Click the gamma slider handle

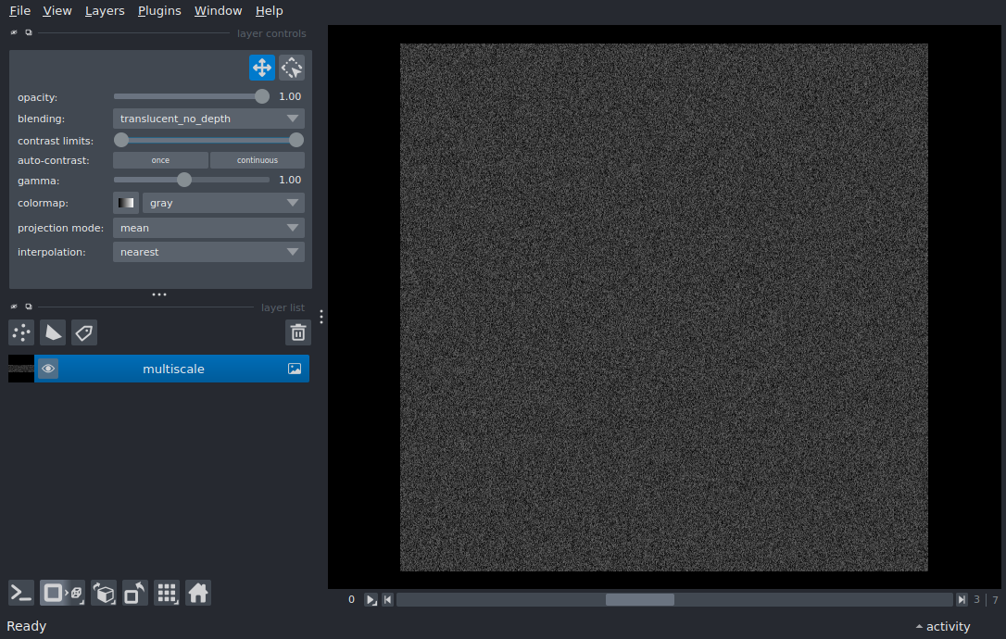click(x=184, y=180)
